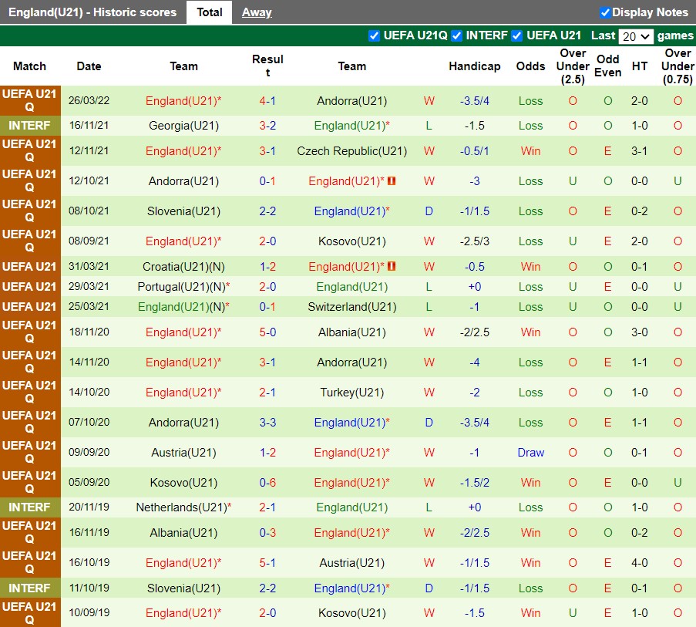The height and width of the screenshot is (627, 696).
Task: Switch to the Away tab
Action: [x=257, y=12]
